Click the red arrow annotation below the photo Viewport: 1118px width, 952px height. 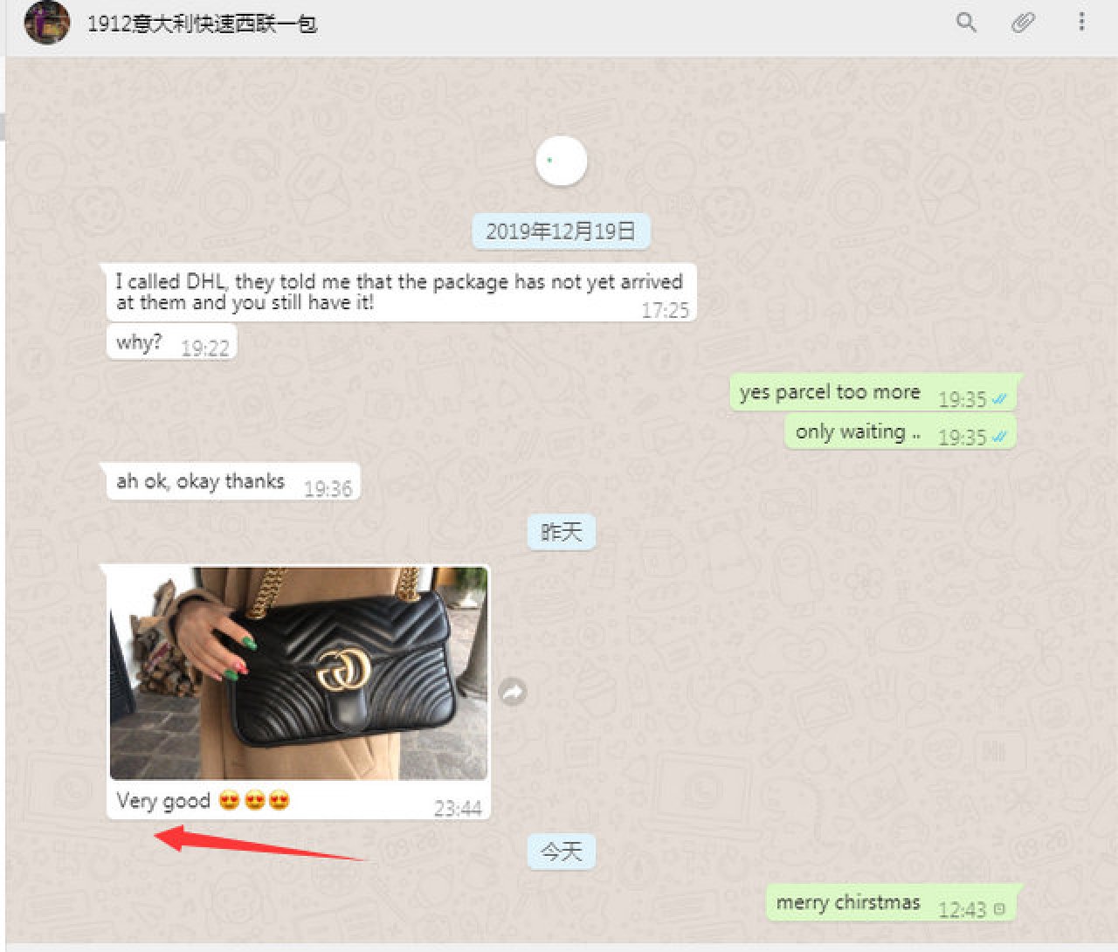tap(259, 844)
